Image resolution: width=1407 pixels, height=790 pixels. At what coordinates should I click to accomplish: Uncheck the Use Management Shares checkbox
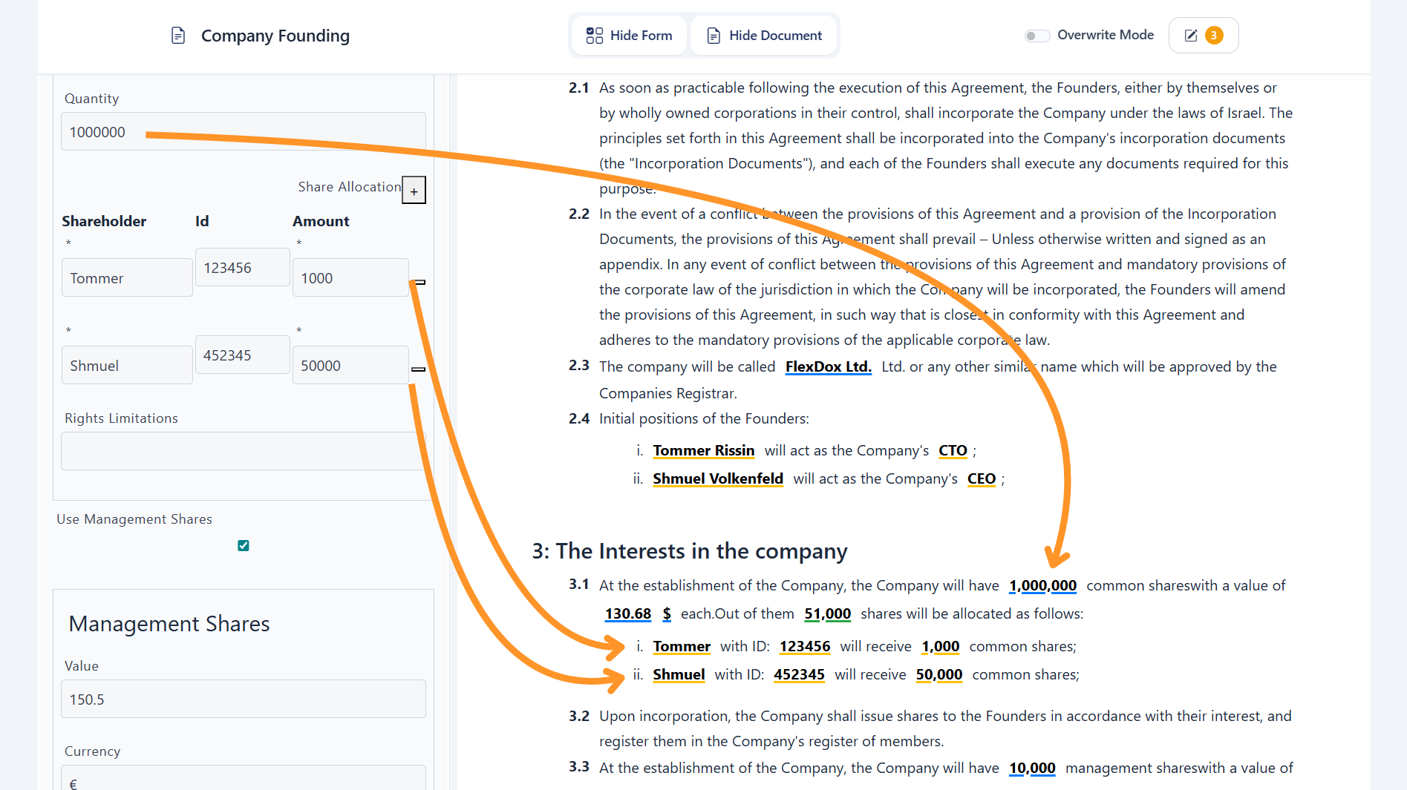(244, 546)
